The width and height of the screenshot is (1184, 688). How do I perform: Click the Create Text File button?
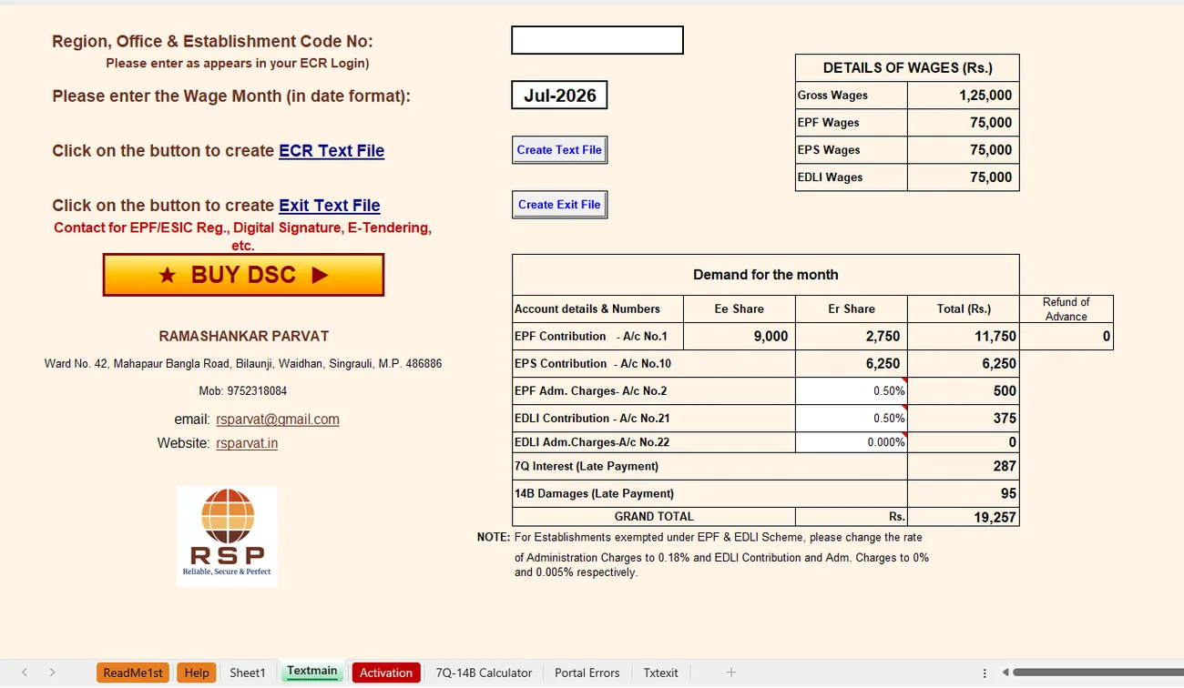tap(559, 150)
